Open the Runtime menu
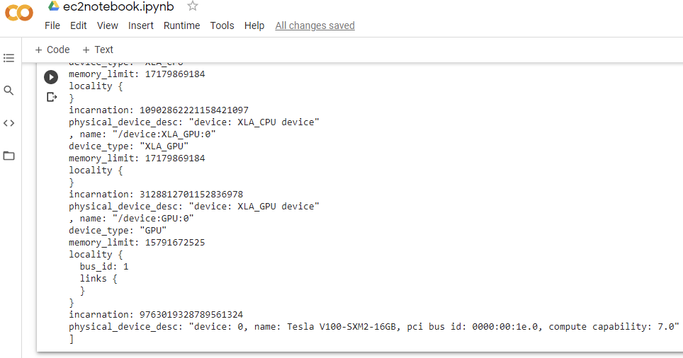683x358 pixels. [x=181, y=25]
